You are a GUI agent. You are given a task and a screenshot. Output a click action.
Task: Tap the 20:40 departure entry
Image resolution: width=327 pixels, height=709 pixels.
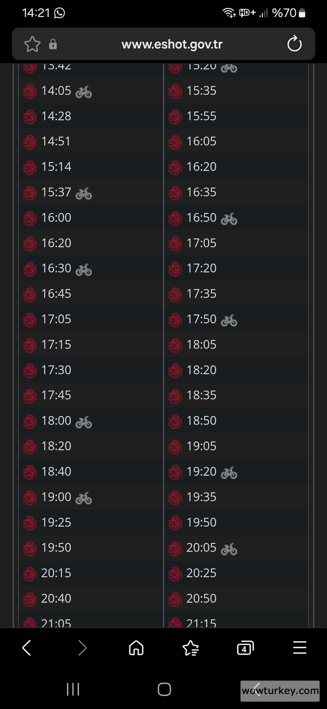(56, 598)
